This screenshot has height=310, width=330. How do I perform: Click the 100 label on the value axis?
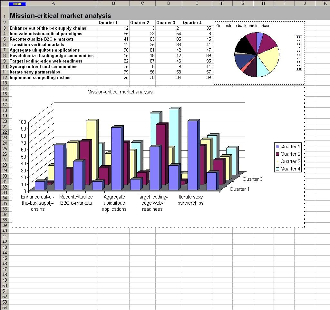click(22, 122)
